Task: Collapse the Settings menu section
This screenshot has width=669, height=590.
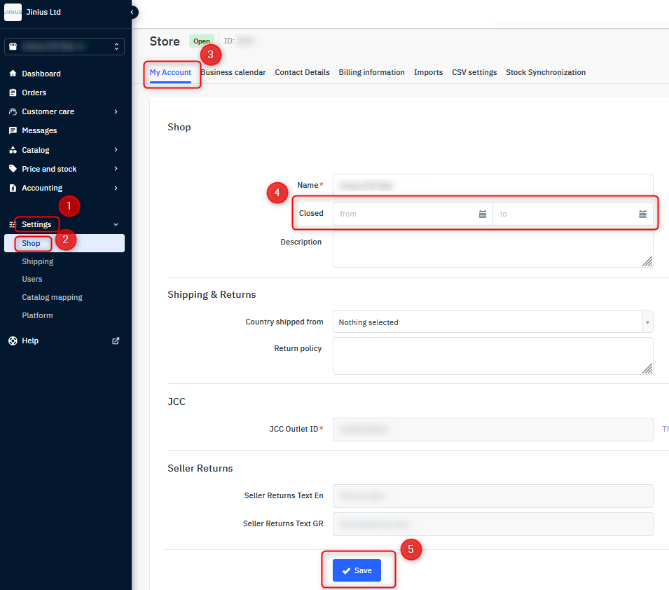Action: (x=116, y=224)
